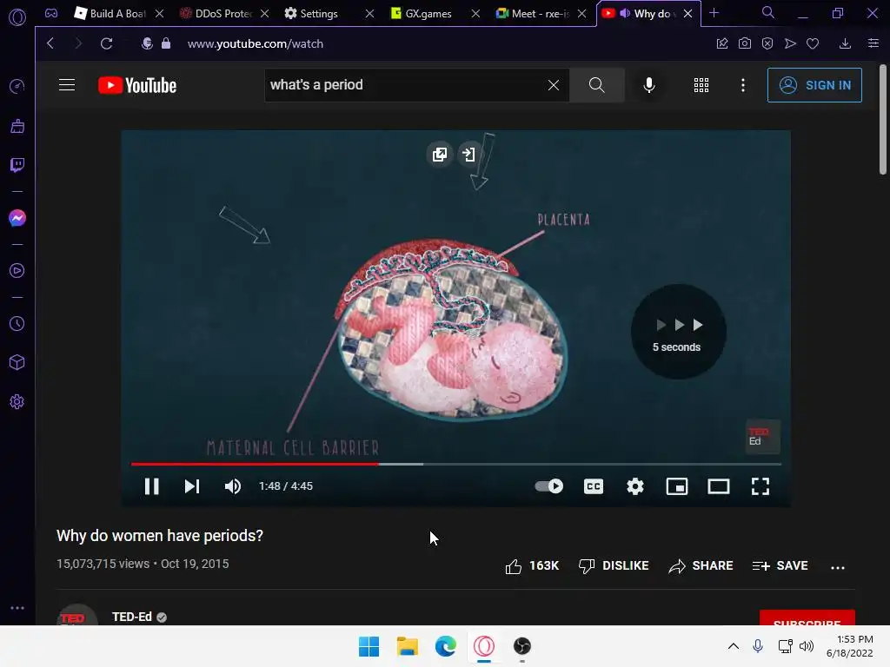Open ad blocker shield icon in address bar

[767, 43]
